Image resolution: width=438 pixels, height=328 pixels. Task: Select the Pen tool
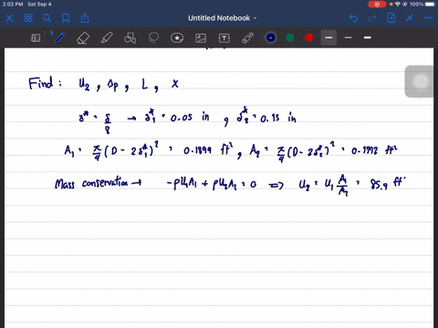59,38
